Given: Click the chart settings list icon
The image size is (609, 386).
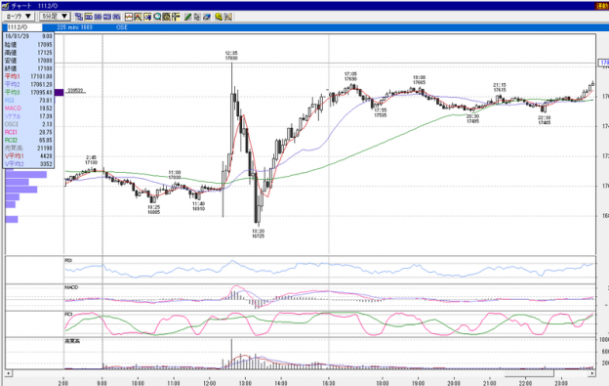Looking at the screenshot, I should (x=176, y=17).
